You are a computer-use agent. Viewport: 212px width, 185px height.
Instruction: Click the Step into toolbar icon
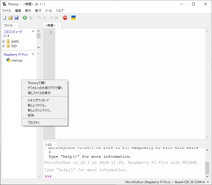pyautogui.click(x=45, y=18)
